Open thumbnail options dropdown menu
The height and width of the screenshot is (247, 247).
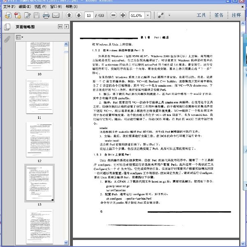pos(19,37)
